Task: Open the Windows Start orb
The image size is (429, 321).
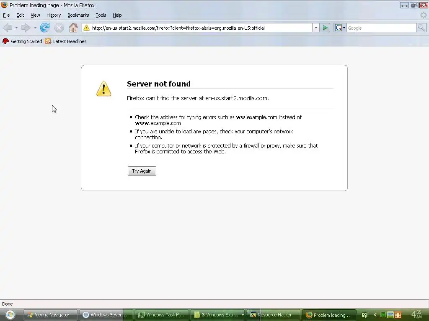Action: click(10, 315)
